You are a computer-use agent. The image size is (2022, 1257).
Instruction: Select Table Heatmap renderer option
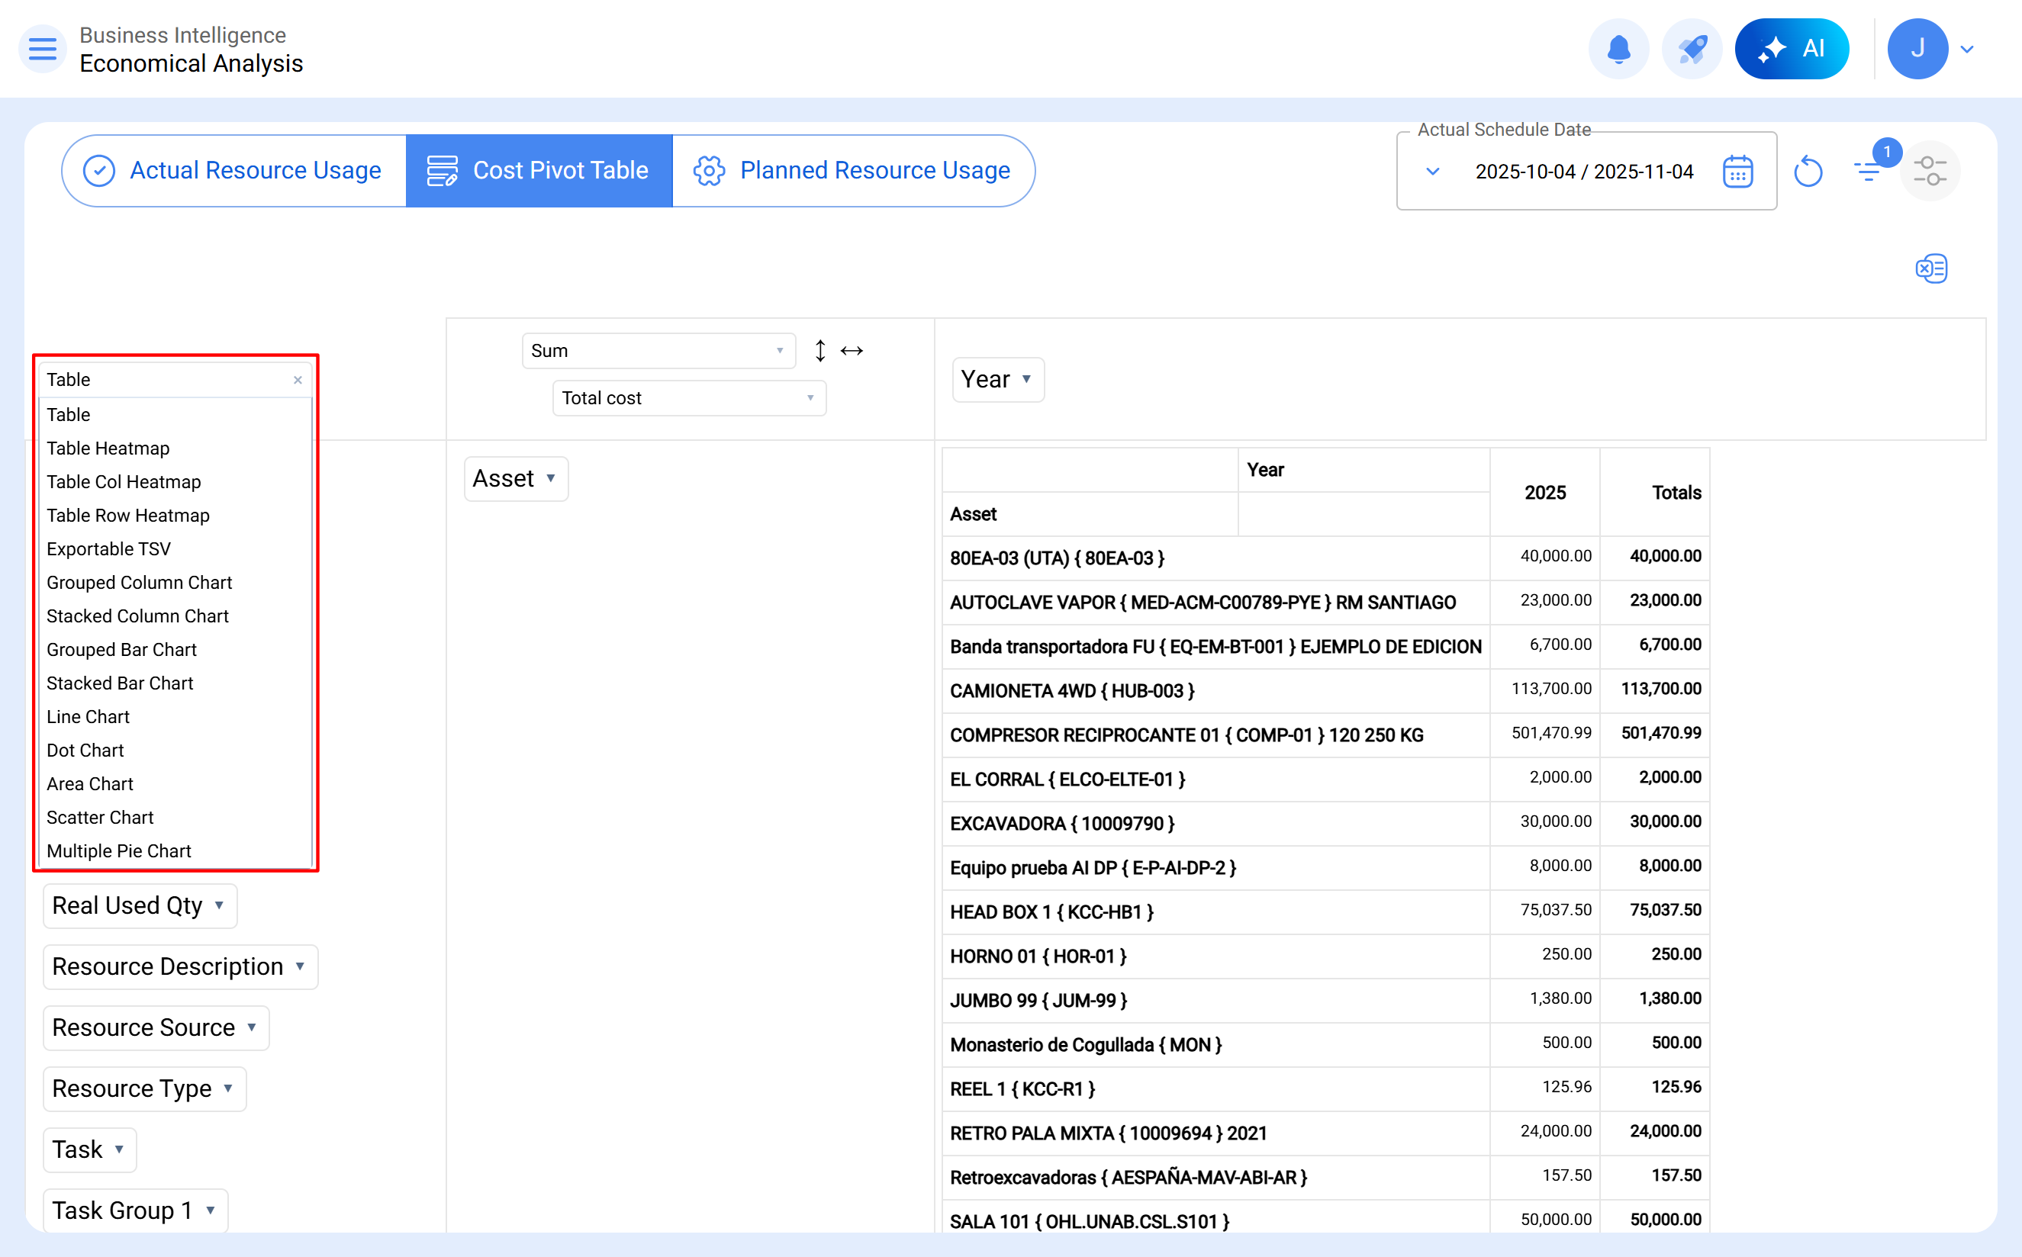click(x=108, y=448)
